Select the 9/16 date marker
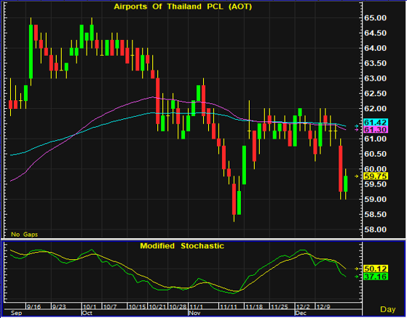The width and height of the screenshot is (407, 318). (x=34, y=307)
